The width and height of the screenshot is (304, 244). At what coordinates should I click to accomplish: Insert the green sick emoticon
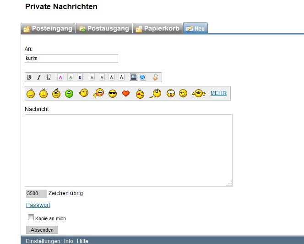[69, 94]
